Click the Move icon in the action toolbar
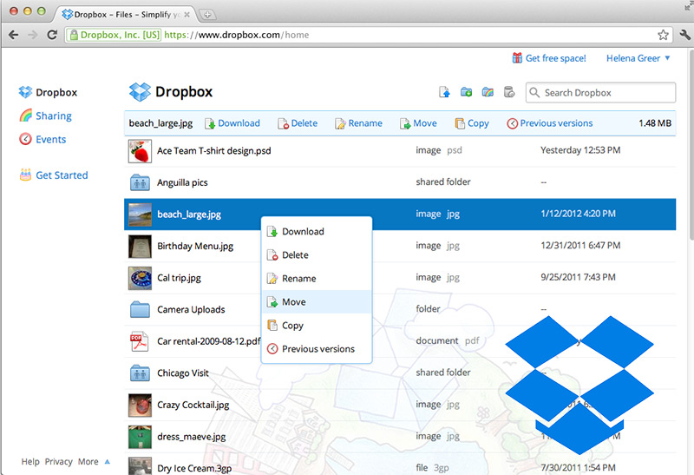Viewport: 694px width, 475px height. pyautogui.click(x=405, y=123)
